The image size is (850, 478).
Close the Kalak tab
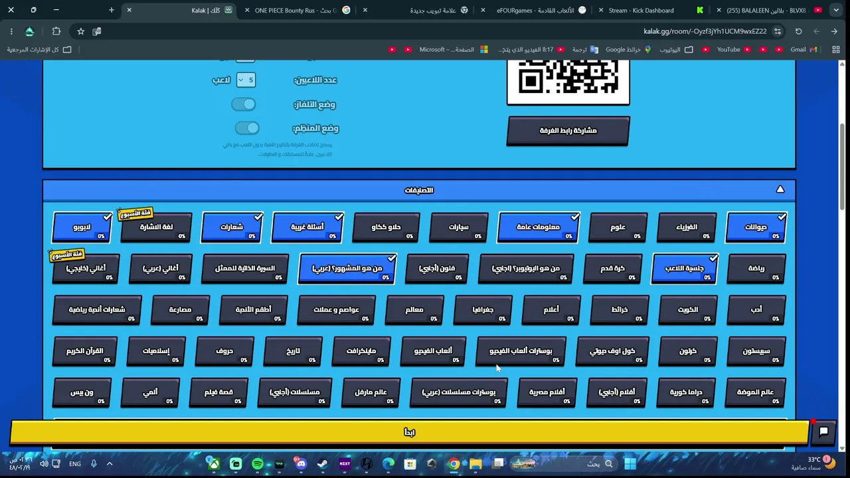[x=129, y=10]
